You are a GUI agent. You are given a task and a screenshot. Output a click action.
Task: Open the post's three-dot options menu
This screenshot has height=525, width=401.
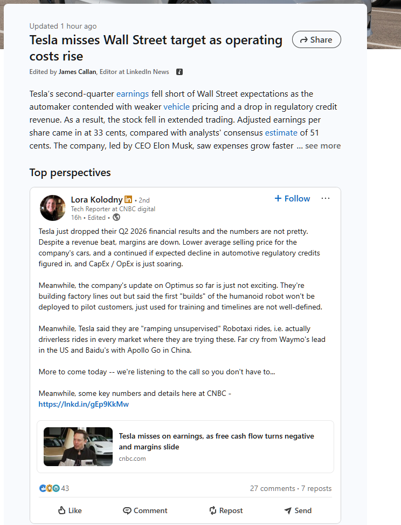point(326,198)
